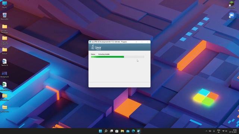Open the Zoom desktop shortcut
The height and width of the screenshot is (134, 239).
pyautogui.click(x=232, y=16)
